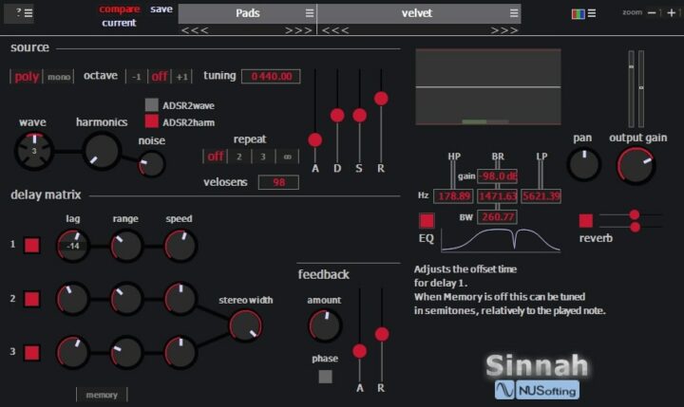The image size is (684, 407).
Task: Click the NUSofting logo
Action: coord(537,389)
